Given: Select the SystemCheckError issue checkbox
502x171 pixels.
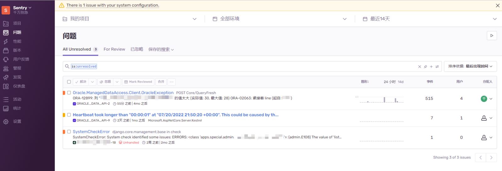Looking at the screenshot, I should 69,132.
